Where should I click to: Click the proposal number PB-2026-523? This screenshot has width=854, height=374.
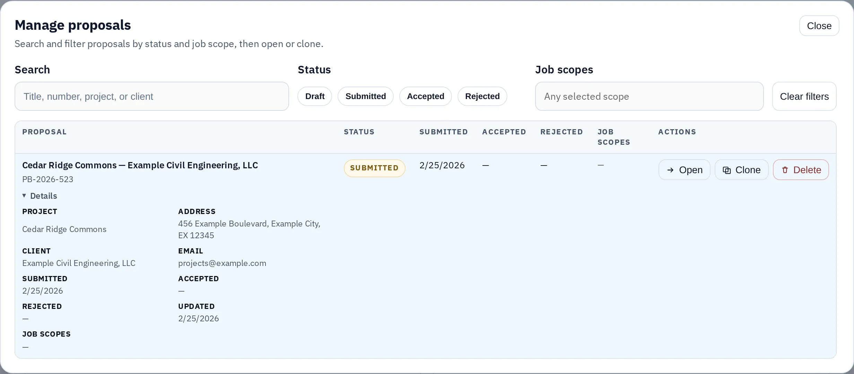(48, 179)
